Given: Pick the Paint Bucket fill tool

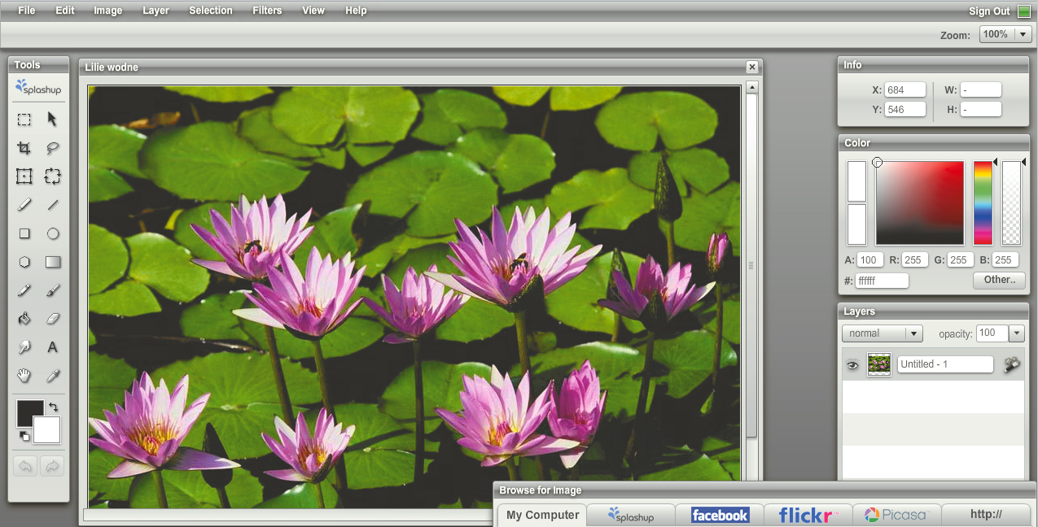Looking at the screenshot, I should click(x=24, y=319).
